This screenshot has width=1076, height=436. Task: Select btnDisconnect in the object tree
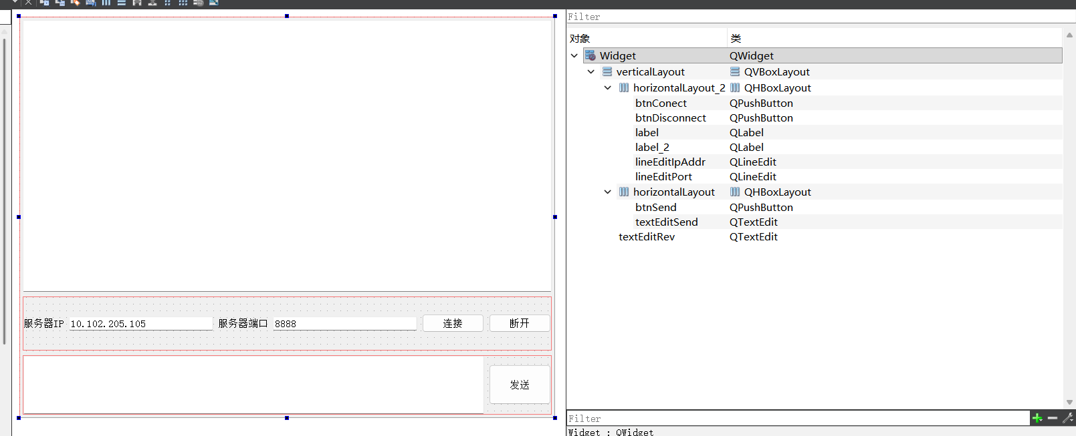coord(671,118)
